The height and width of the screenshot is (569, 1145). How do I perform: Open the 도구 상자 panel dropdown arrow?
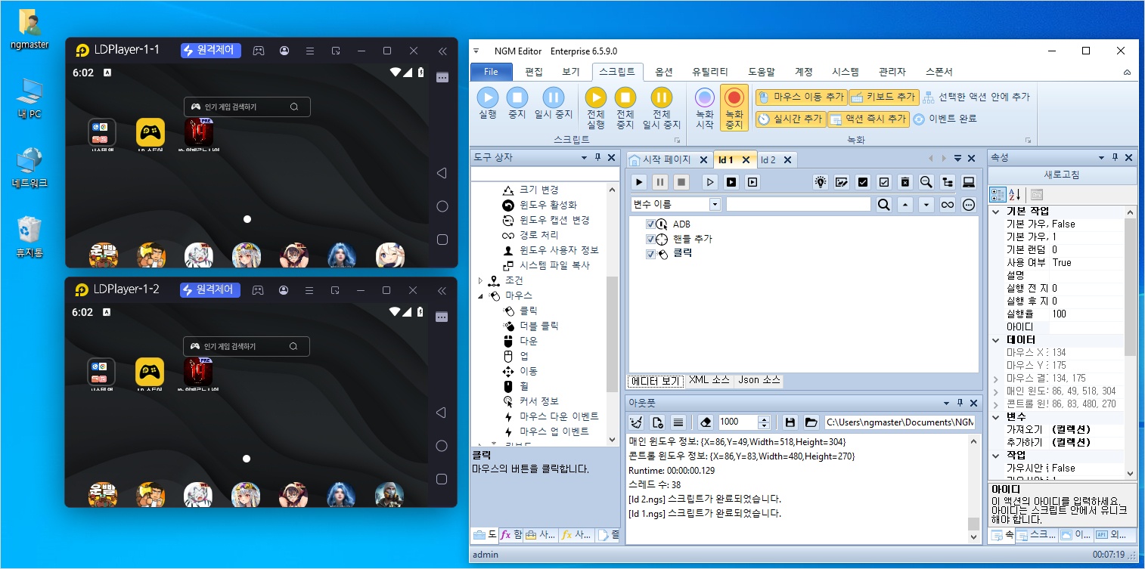584,157
